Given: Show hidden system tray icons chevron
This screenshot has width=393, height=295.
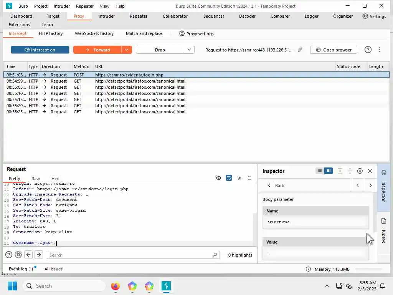Looking at the screenshot, I should click(x=327, y=286).
